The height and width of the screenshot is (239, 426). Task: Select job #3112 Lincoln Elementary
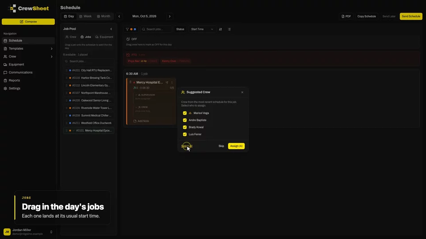(x=89, y=85)
